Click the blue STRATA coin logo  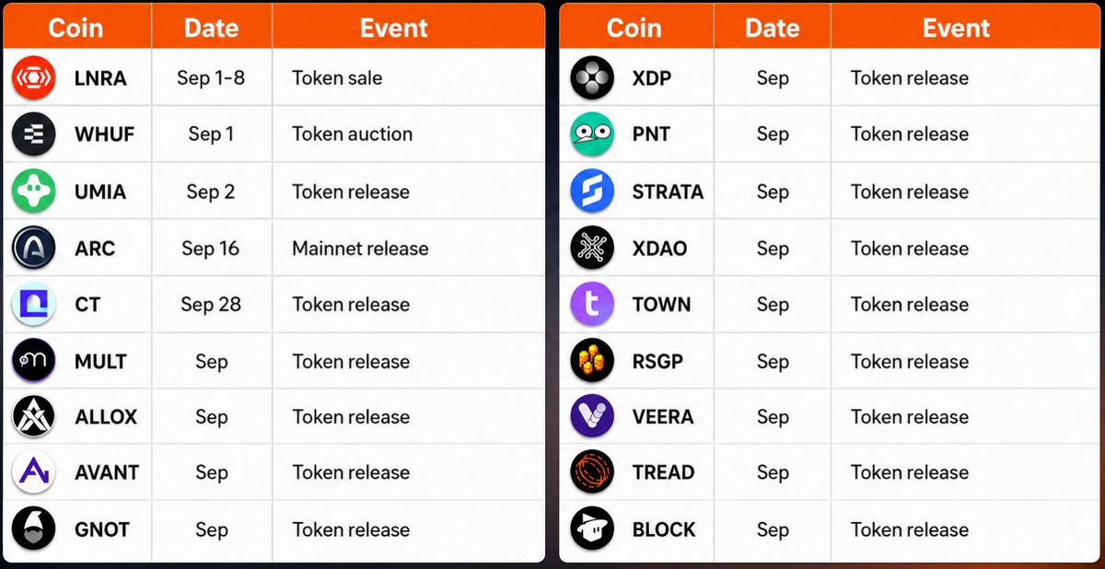(592, 192)
